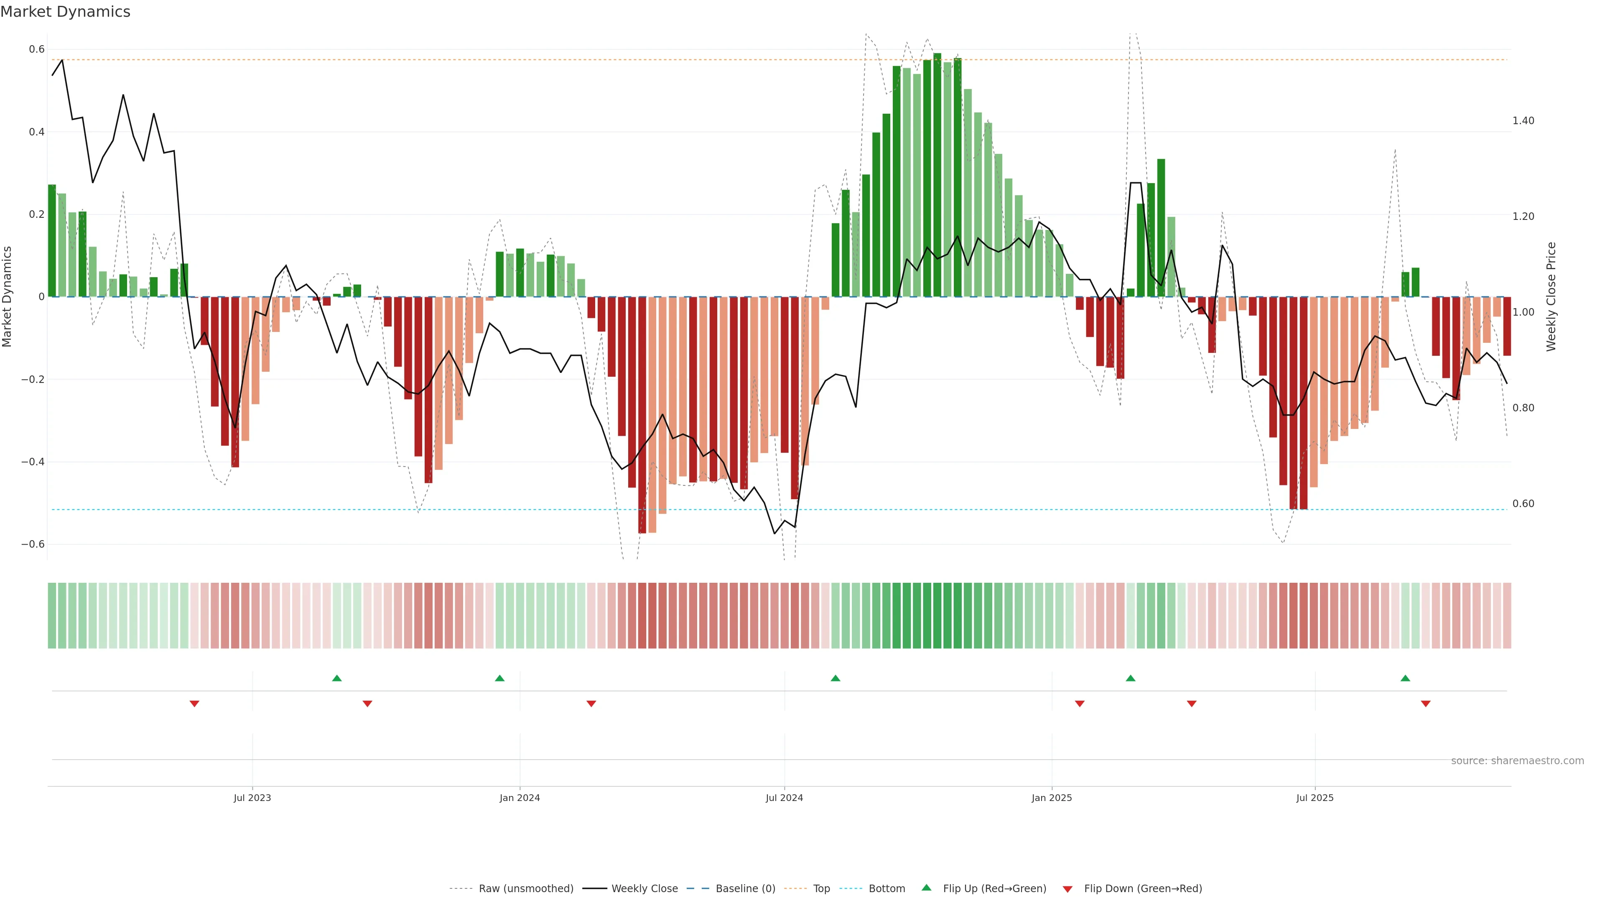
Task: Click the Weekly Close Price axis title
Action: pos(1551,297)
